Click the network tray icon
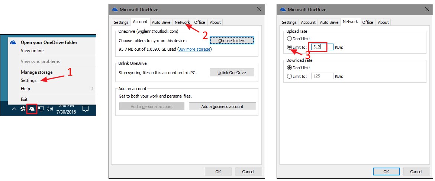Image resolution: width=435 pixels, height=181 pixels. pyautogui.click(x=41, y=109)
